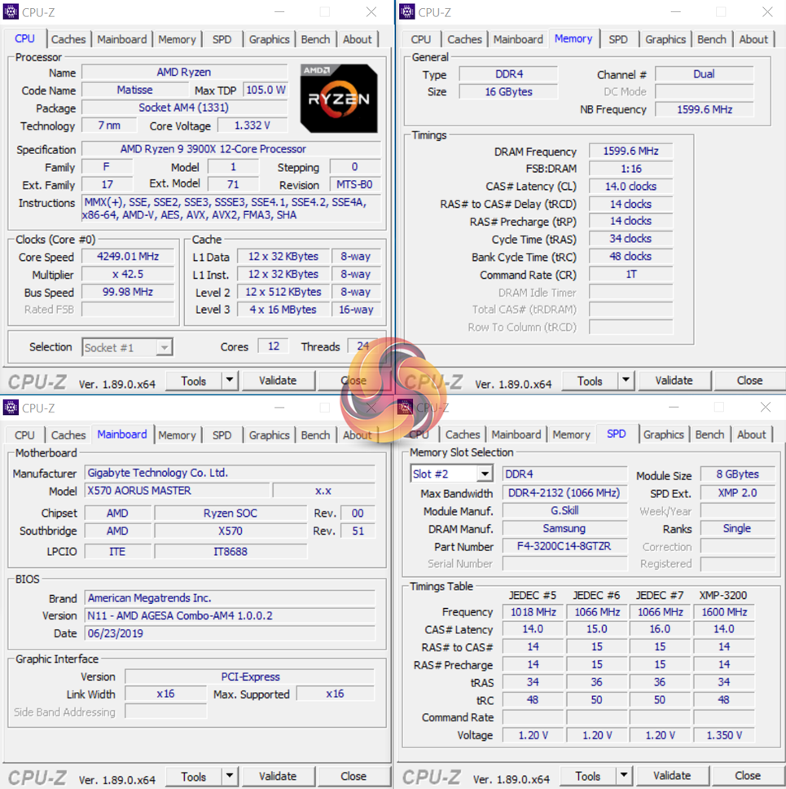
Task: Click the Package value Socket AM4 (1331)
Action: point(184,108)
